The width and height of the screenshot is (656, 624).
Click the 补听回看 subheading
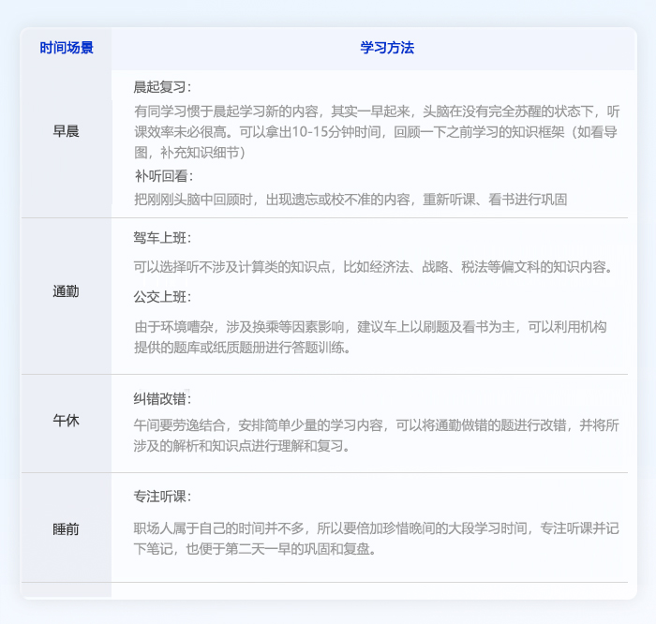pos(162,176)
